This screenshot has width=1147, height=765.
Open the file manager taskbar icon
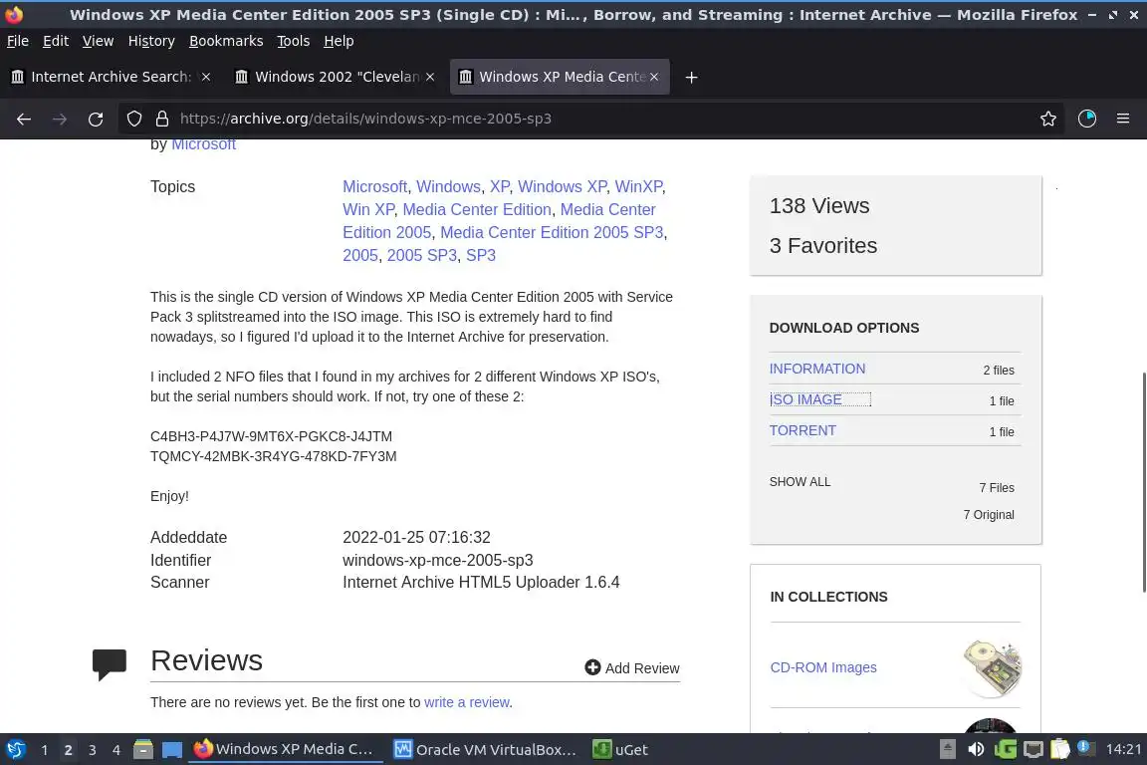pyautogui.click(x=143, y=750)
